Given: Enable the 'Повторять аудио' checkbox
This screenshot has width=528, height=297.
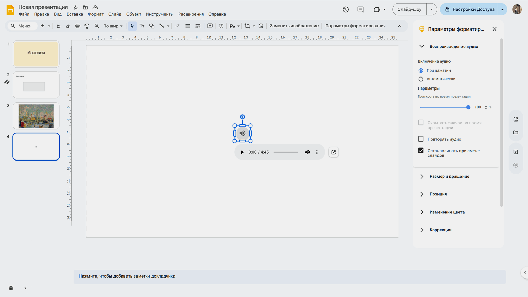Looking at the screenshot, I should pos(421,139).
